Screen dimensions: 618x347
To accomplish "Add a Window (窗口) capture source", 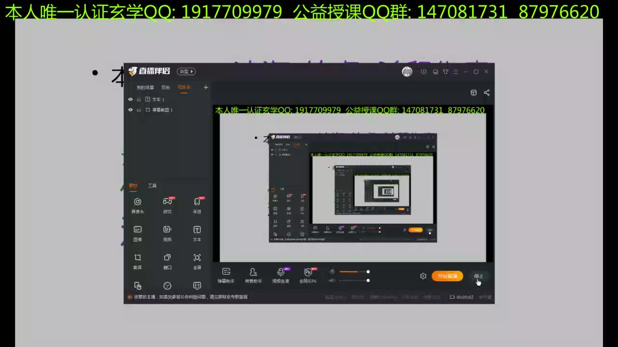I will [x=167, y=261].
